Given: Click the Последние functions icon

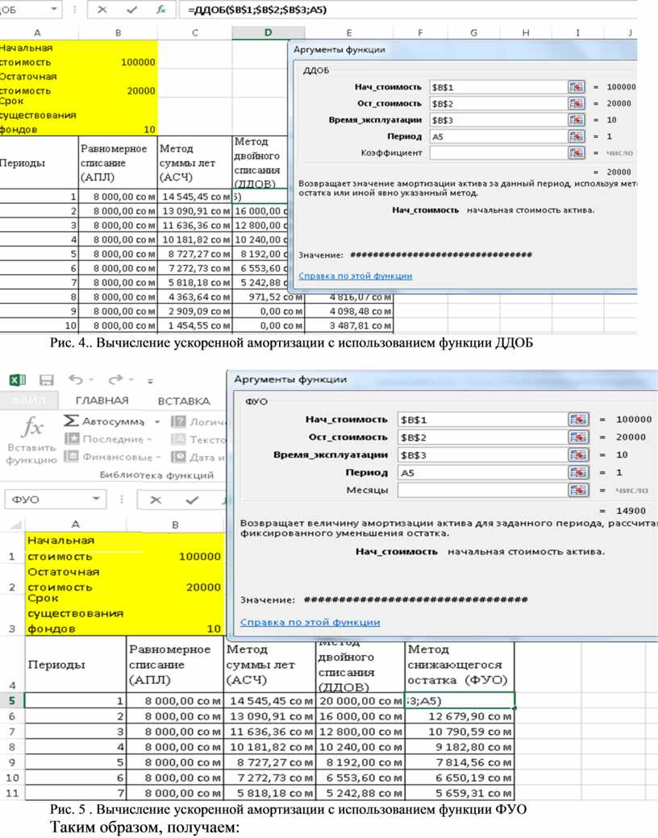Looking at the screenshot, I should [72, 439].
